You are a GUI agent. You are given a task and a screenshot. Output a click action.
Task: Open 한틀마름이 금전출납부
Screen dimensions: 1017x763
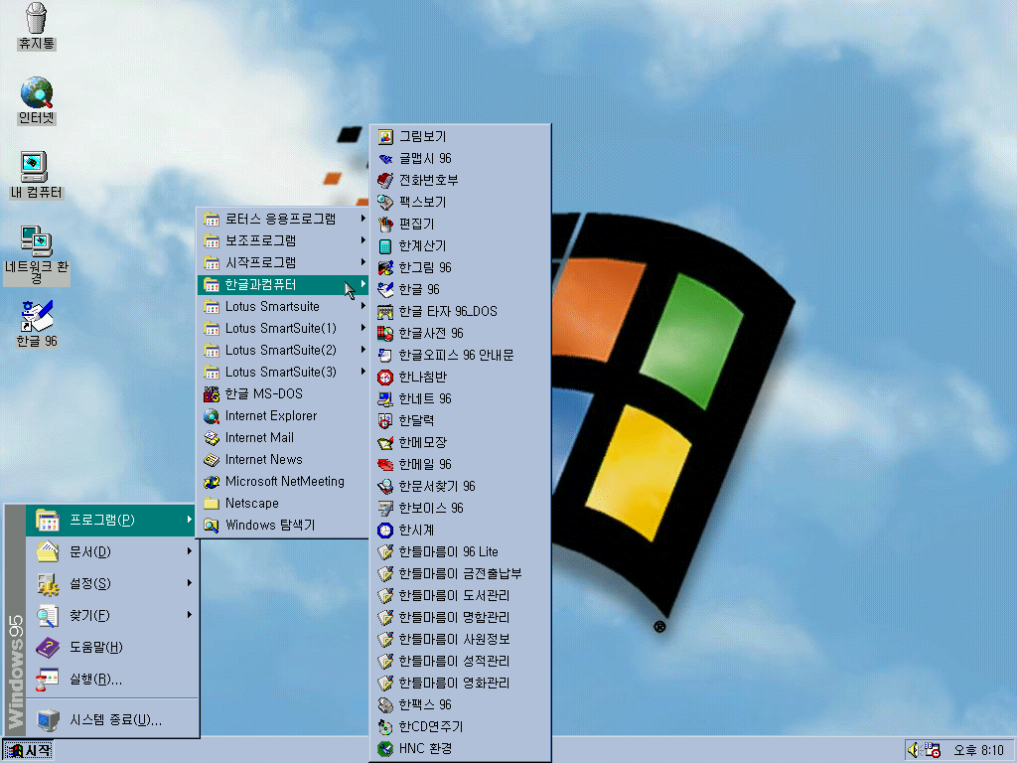460,573
